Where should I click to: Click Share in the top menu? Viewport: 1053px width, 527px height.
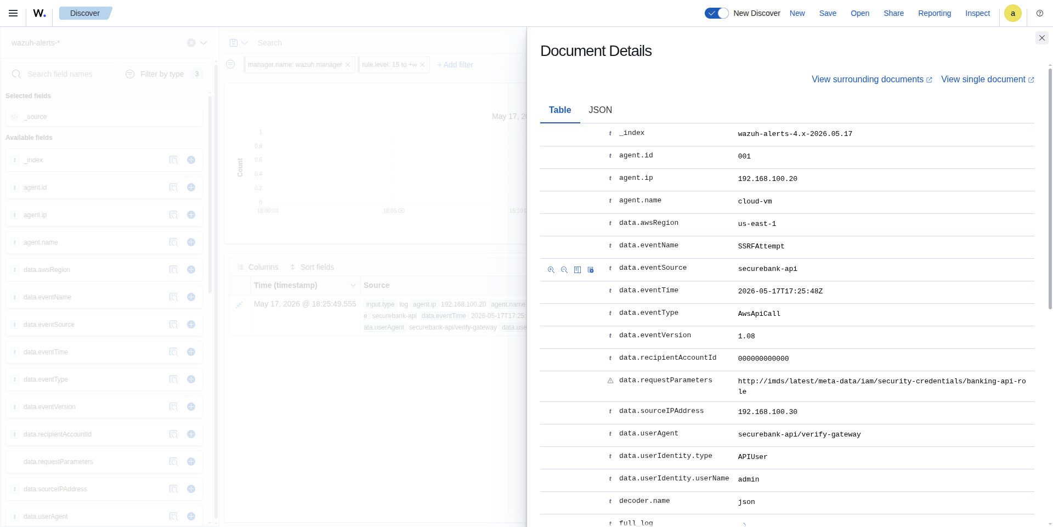point(893,13)
